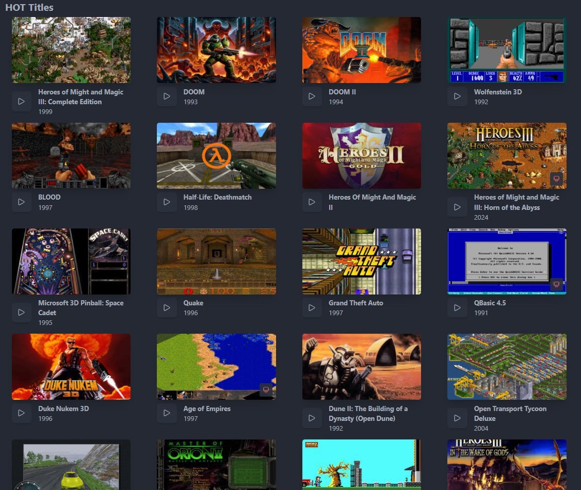
Task: Open the 'QBasic 4.5' title link
Action: [x=490, y=303]
